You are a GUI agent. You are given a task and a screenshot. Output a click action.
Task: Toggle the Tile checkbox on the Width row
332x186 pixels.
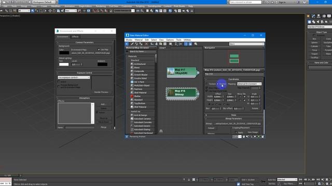pos(244,97)
